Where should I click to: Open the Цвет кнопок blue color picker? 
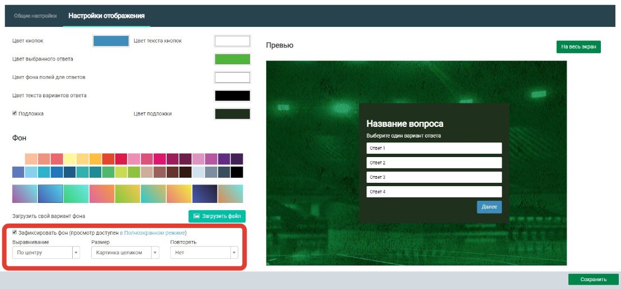pyautogui.click(x=111, y=41)
